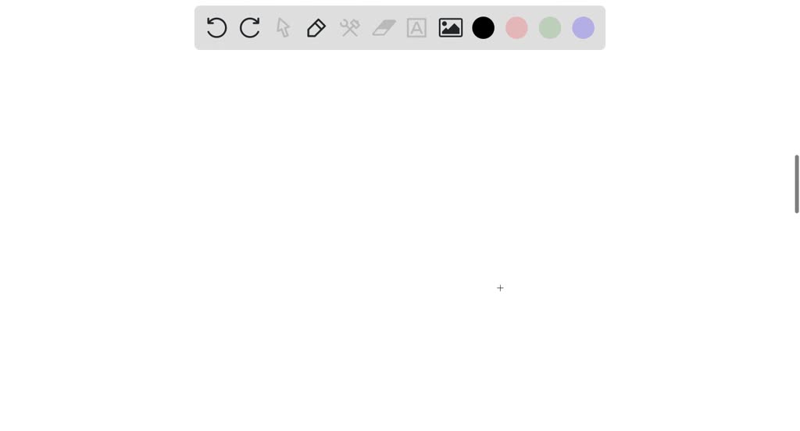Click the vertical scrollbar thumb
800x431 pixels.
pyautogui.click(x=796, y=183)
